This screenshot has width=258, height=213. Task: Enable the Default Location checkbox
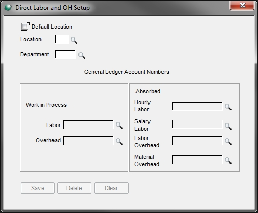pos(25,27)
